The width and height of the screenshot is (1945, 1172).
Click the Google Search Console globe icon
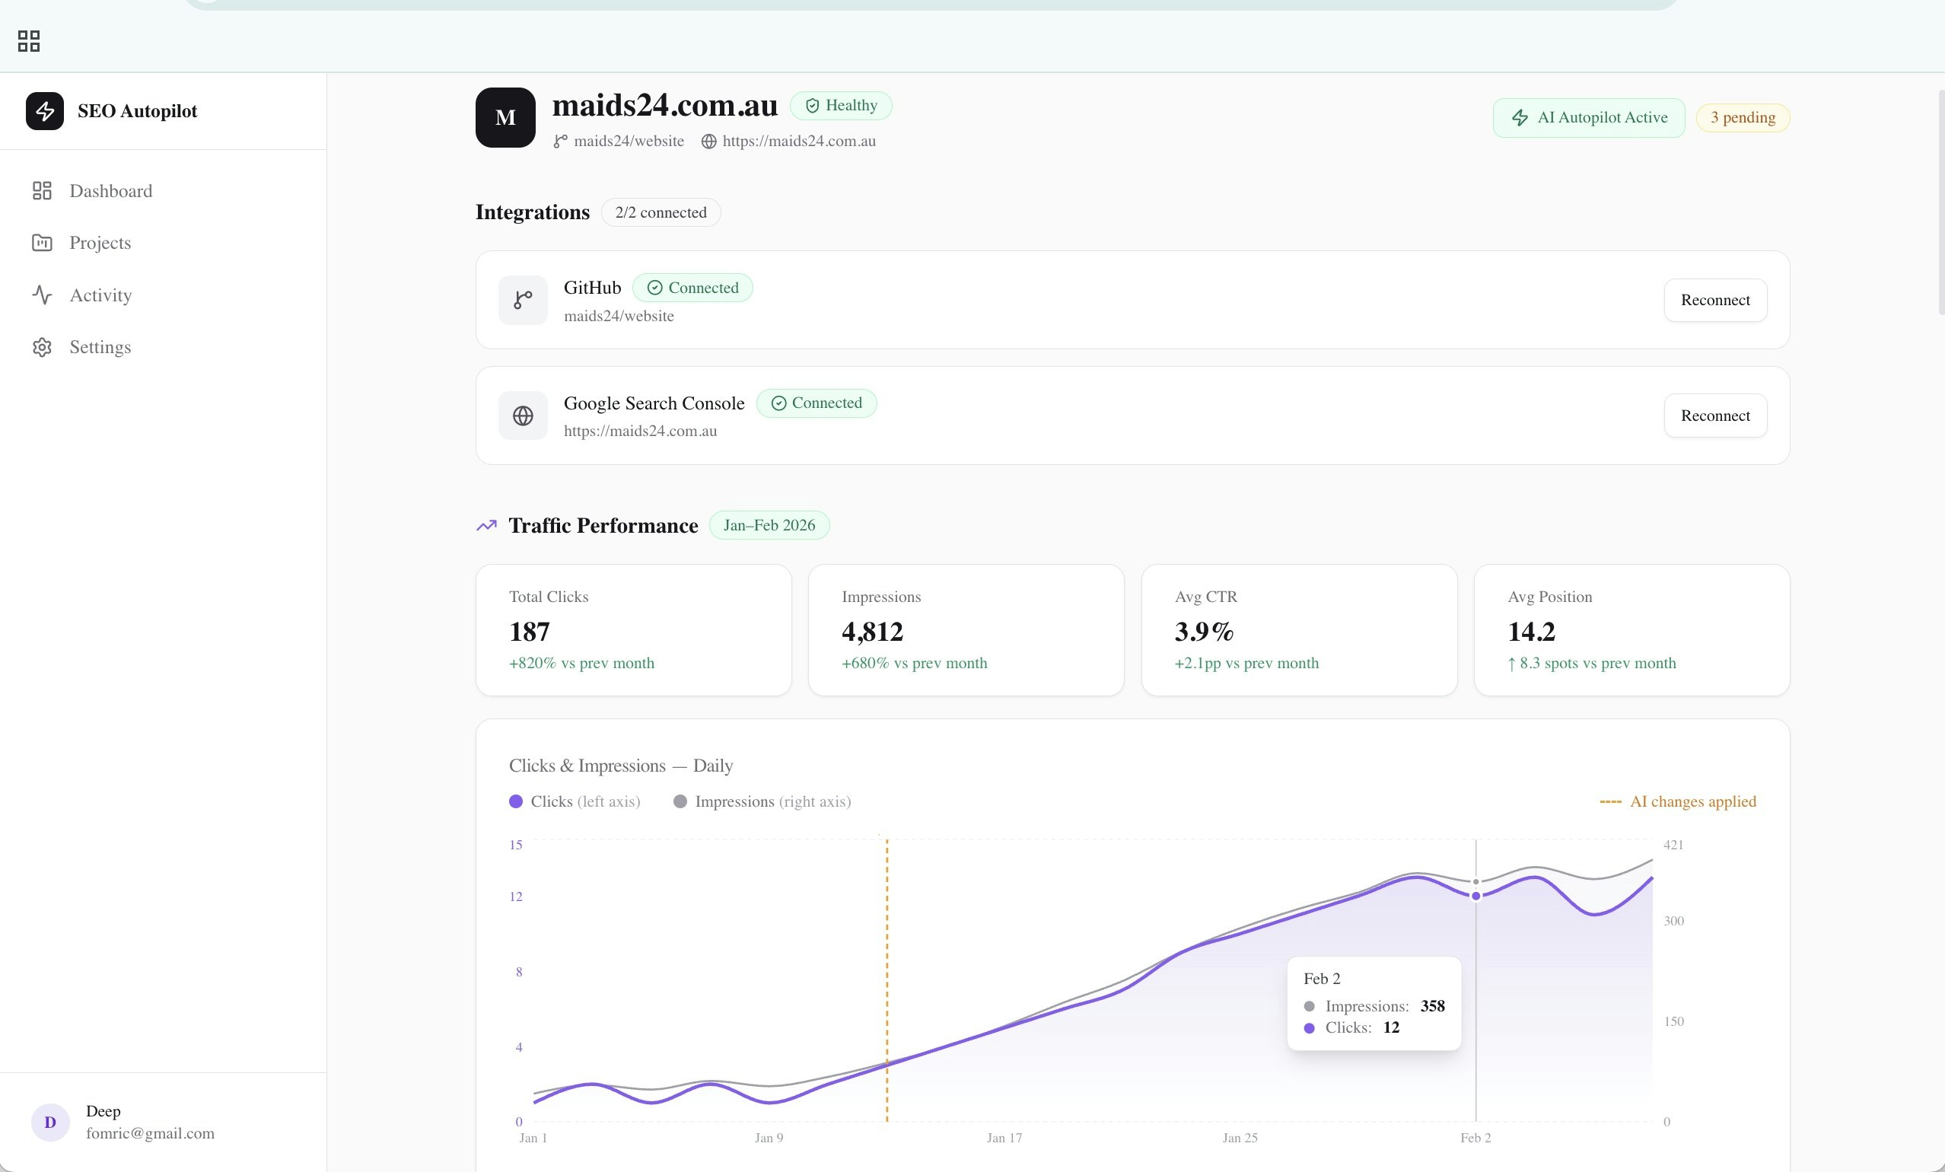click(x=522, y=415)
